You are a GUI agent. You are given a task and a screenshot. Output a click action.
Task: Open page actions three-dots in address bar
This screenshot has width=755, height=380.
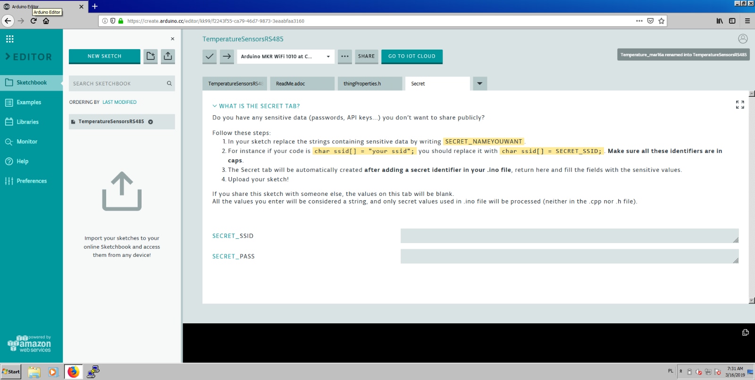pyautogui.click(x=639, y=21)
